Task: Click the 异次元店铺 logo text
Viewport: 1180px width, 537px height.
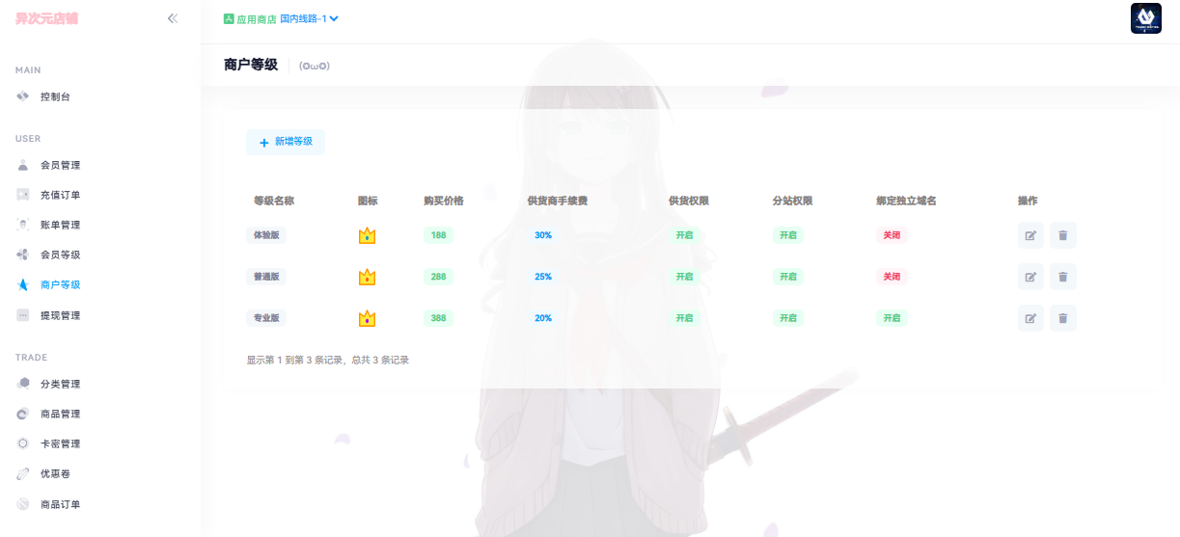Action: [46, 18]
